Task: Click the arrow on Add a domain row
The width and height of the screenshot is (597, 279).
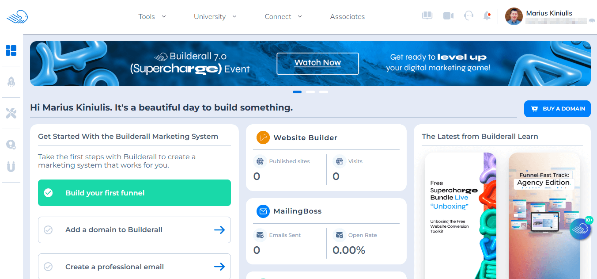Action: [219, 230]
